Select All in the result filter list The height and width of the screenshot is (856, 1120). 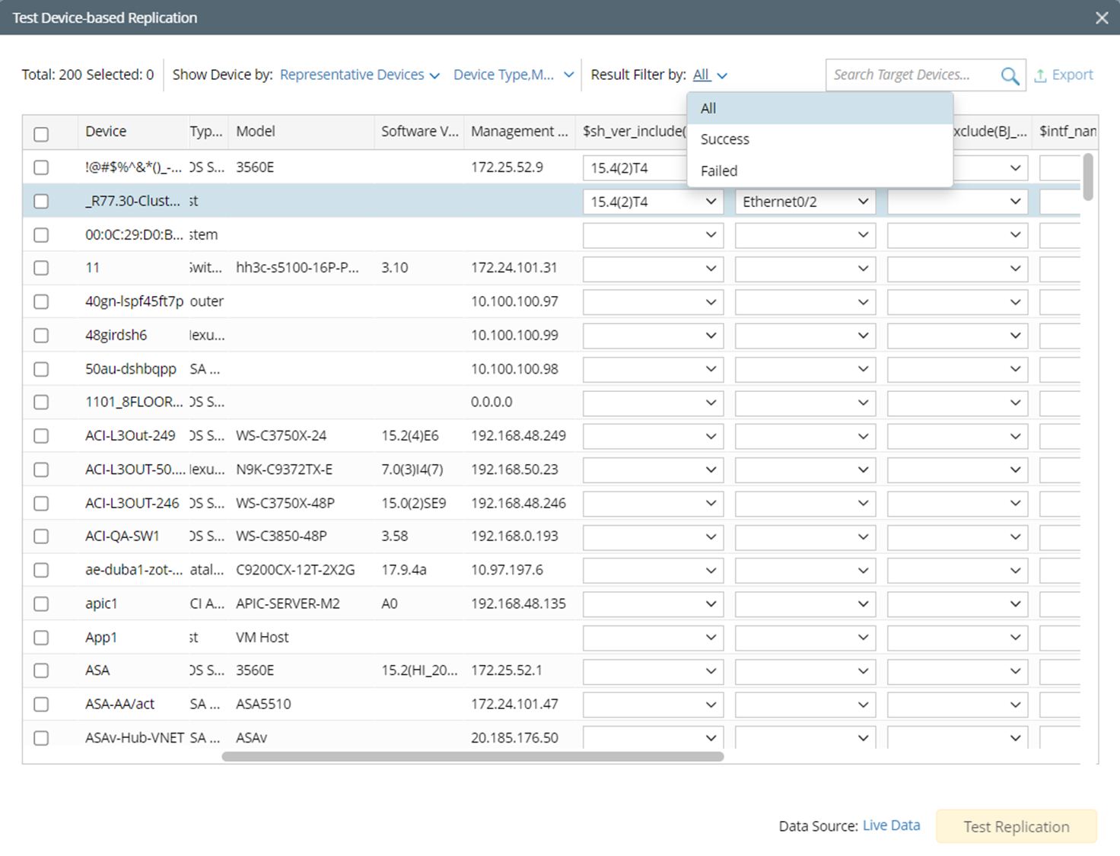(x=708, y=108)
